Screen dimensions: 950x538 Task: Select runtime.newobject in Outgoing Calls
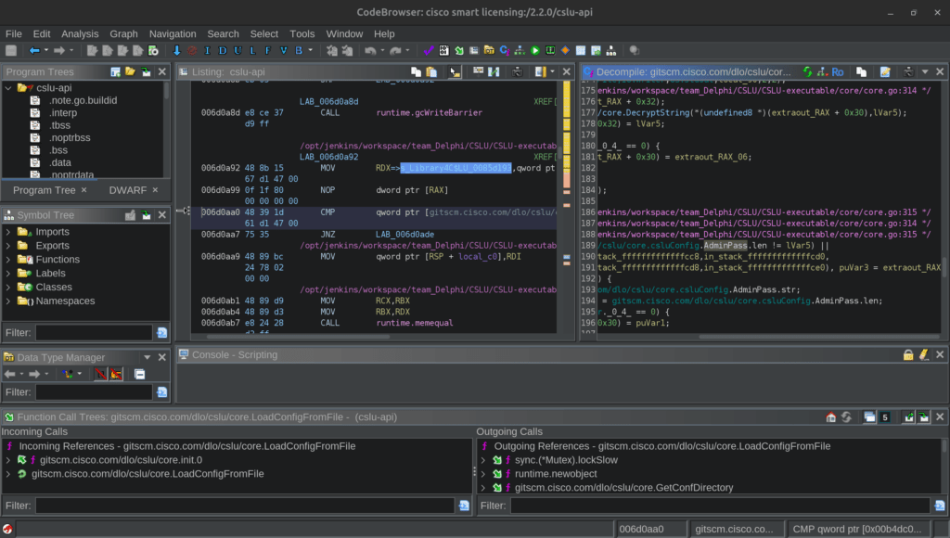pyautogui.click(x=556, y=474)
